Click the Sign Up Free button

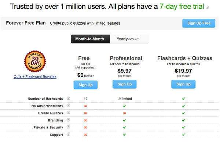199,23
